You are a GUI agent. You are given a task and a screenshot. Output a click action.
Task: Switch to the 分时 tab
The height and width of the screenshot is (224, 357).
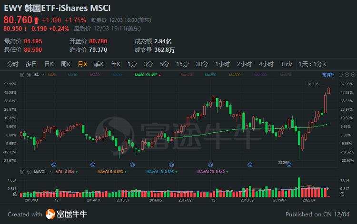tap(13, 64)
